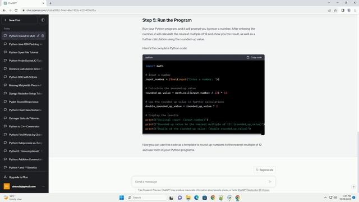The height and width of the screenshot is (202, 359).
Task: Open Task View from the taskbar
Action: [x=171, y=198]
